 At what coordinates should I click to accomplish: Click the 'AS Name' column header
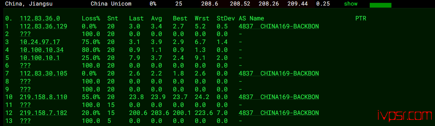click(x=251, y=19)
